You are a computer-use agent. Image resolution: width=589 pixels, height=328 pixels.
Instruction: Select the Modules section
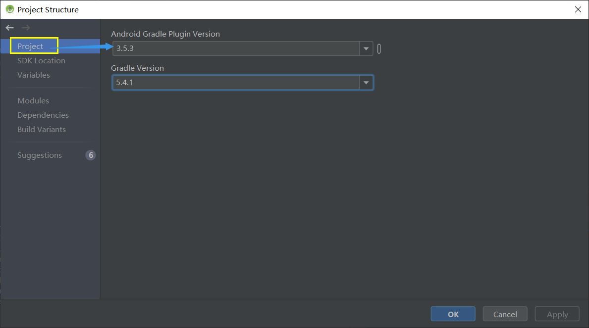33,100
